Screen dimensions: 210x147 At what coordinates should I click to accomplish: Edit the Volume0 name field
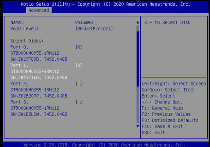click(84, 22)
